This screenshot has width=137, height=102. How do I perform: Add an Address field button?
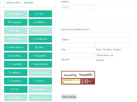coord(40,22)
